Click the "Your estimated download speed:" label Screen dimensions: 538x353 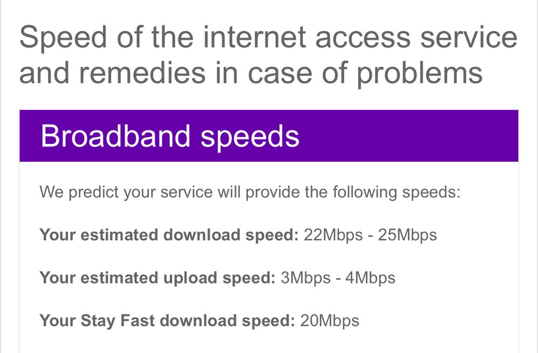[169, 236]
